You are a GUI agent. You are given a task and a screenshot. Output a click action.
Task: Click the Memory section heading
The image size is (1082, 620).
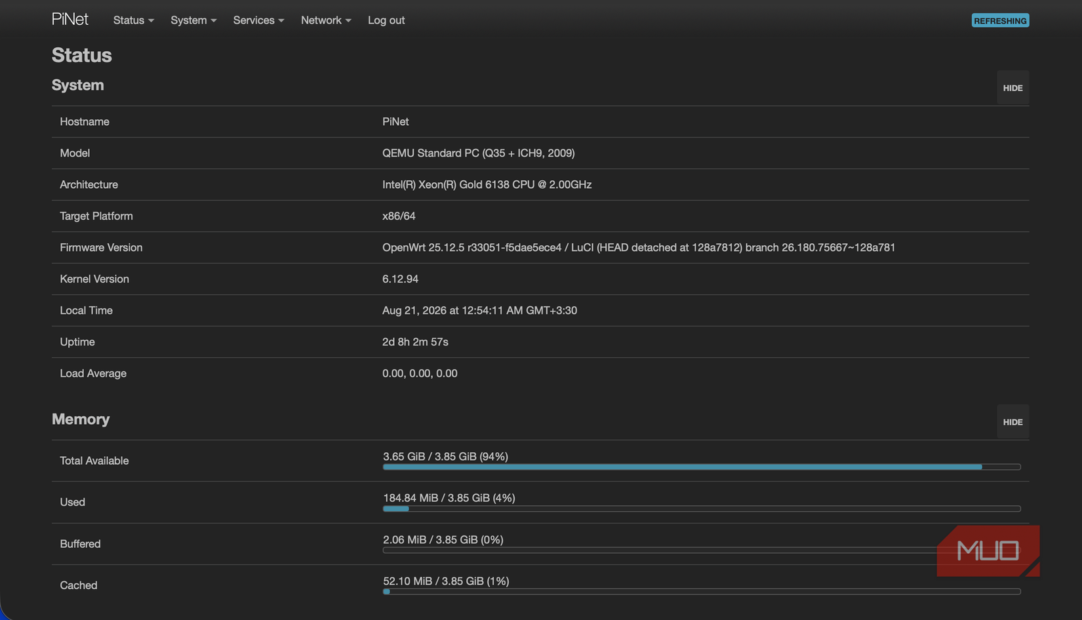pyautogui.click(x=81, y=419)
